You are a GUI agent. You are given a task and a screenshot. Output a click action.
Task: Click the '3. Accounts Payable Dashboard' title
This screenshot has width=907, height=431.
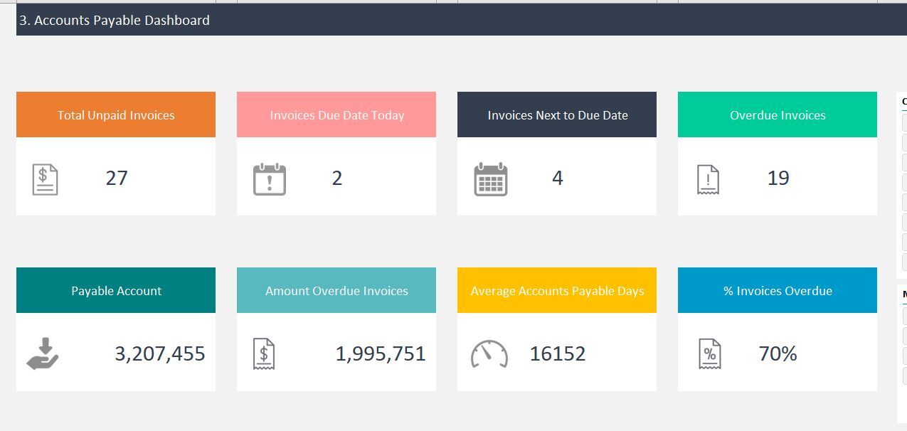pyautogui.click(x=115, y=20)
